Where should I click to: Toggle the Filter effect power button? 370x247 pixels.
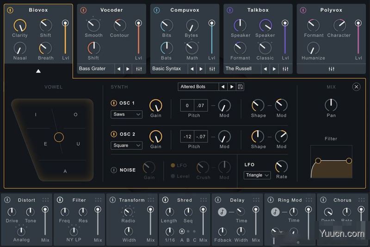coord(60,200)
